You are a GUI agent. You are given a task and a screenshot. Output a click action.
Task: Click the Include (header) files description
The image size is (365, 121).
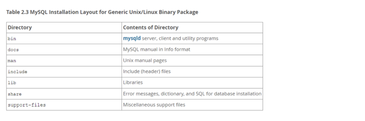click(x=147, y=71)
